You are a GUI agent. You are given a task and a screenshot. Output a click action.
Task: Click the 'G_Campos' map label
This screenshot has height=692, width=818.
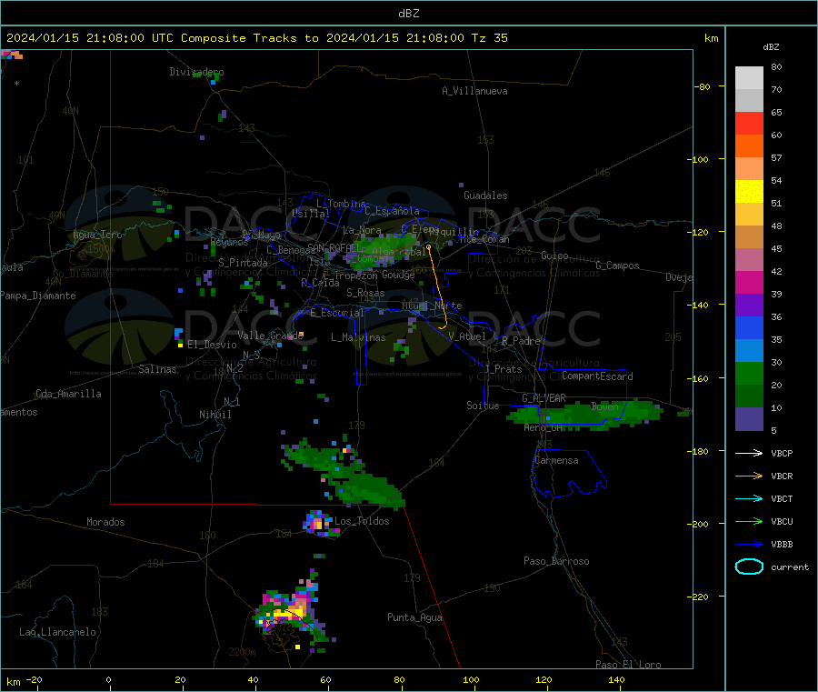(x=617, y=266)
